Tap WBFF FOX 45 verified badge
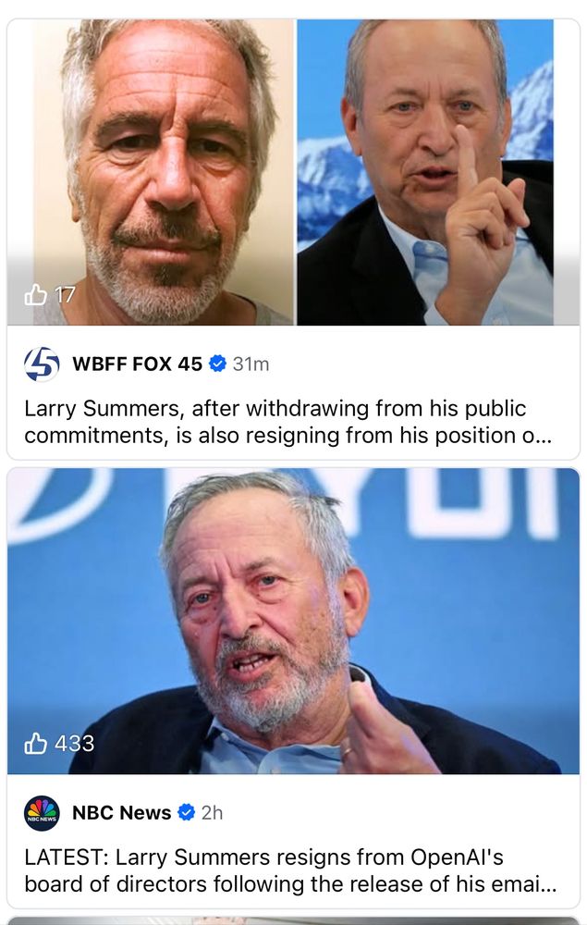 218,364
